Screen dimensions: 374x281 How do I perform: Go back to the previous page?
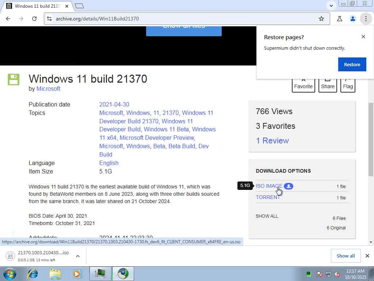[x=8, y=19]
